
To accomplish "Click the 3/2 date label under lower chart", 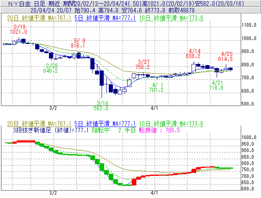I will click(53, 193).
